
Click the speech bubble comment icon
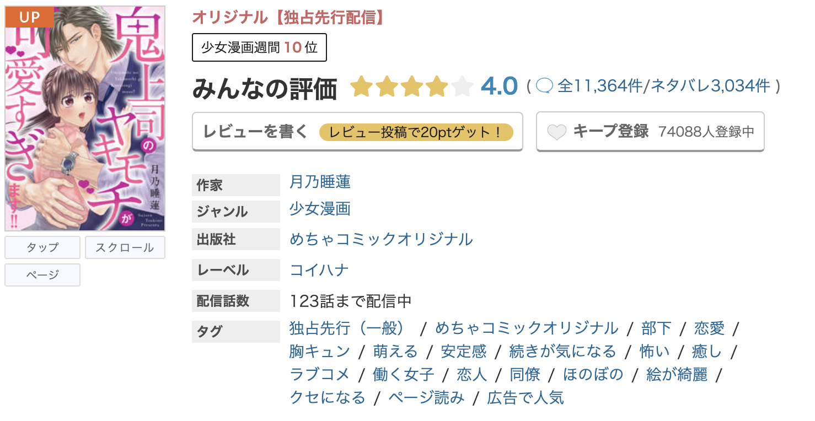[x=544, y=86]
